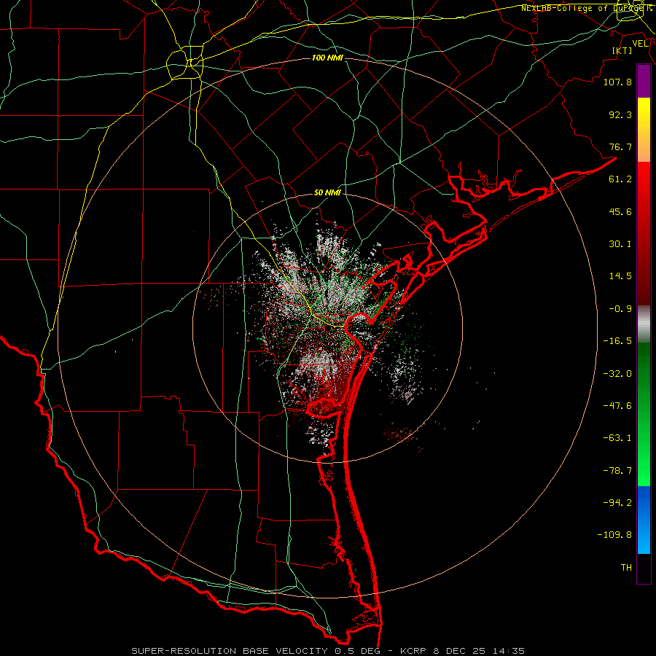
Task: Select the 30.1 scale value
Action: tap(620, 244)
